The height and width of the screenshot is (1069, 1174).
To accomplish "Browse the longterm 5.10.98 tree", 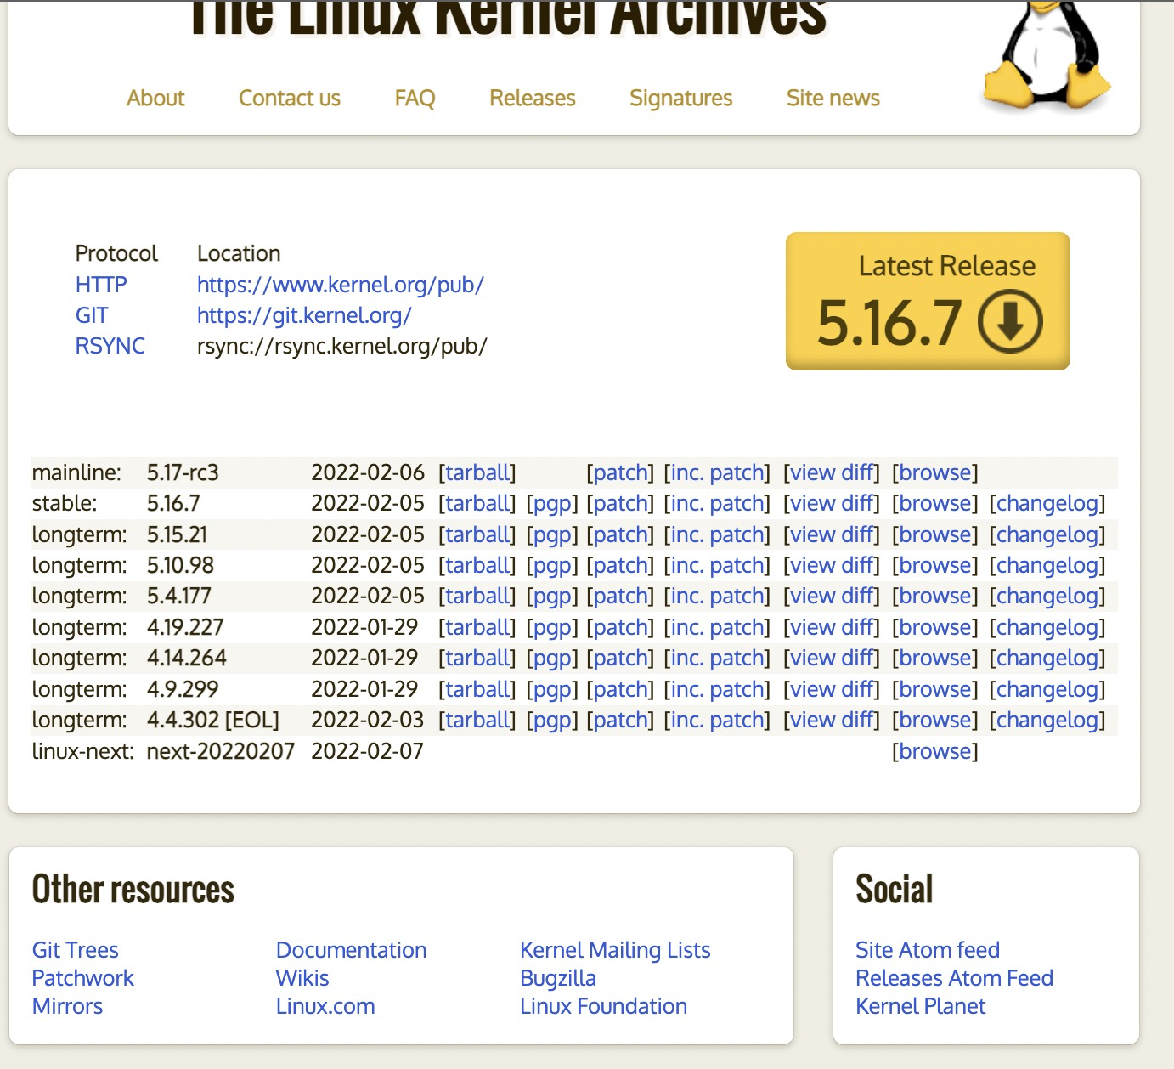I will (x=935, y=565).
